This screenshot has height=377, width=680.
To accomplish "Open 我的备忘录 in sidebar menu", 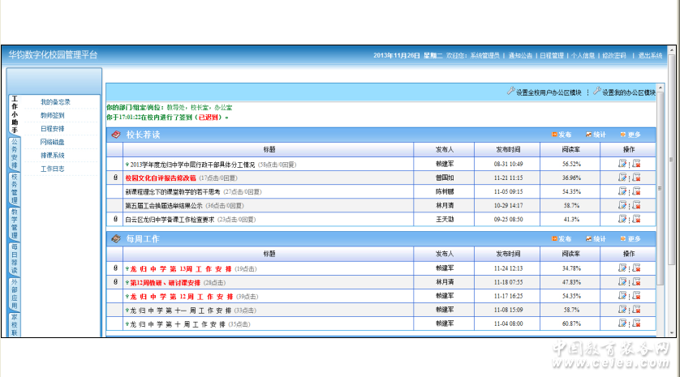I will [56, 102].
